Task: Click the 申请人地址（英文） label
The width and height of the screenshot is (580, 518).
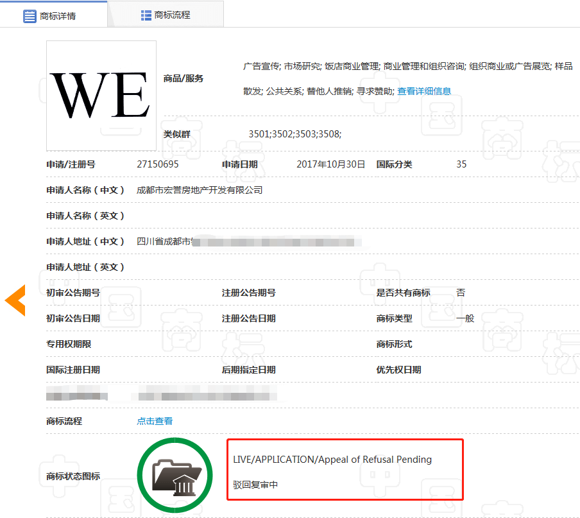Action: [x=85, y=267]
